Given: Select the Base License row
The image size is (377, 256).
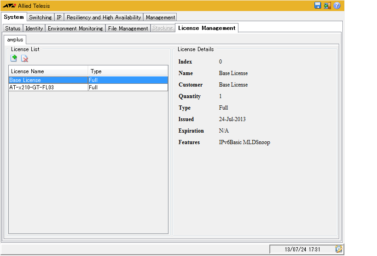Looking at the screenshot, I should [x=88, y=80].
